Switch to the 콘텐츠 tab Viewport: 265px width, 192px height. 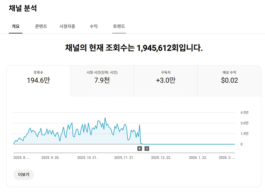pos(41,26)
